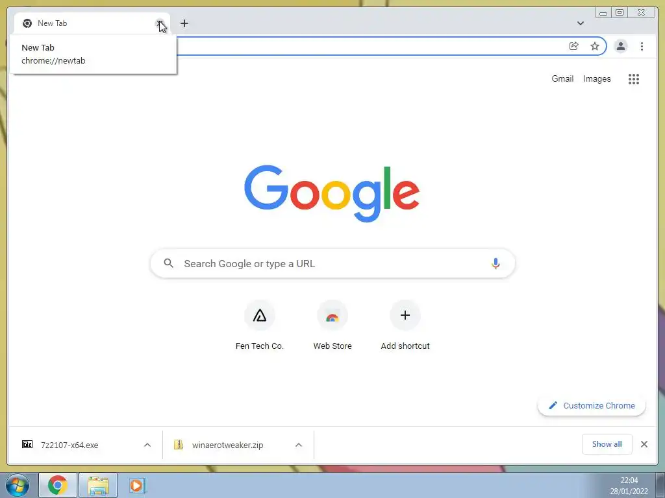665x498 pixels.
Task: Open the profile avatar menu
Action: pyautogui.click(x=620, y=46)
